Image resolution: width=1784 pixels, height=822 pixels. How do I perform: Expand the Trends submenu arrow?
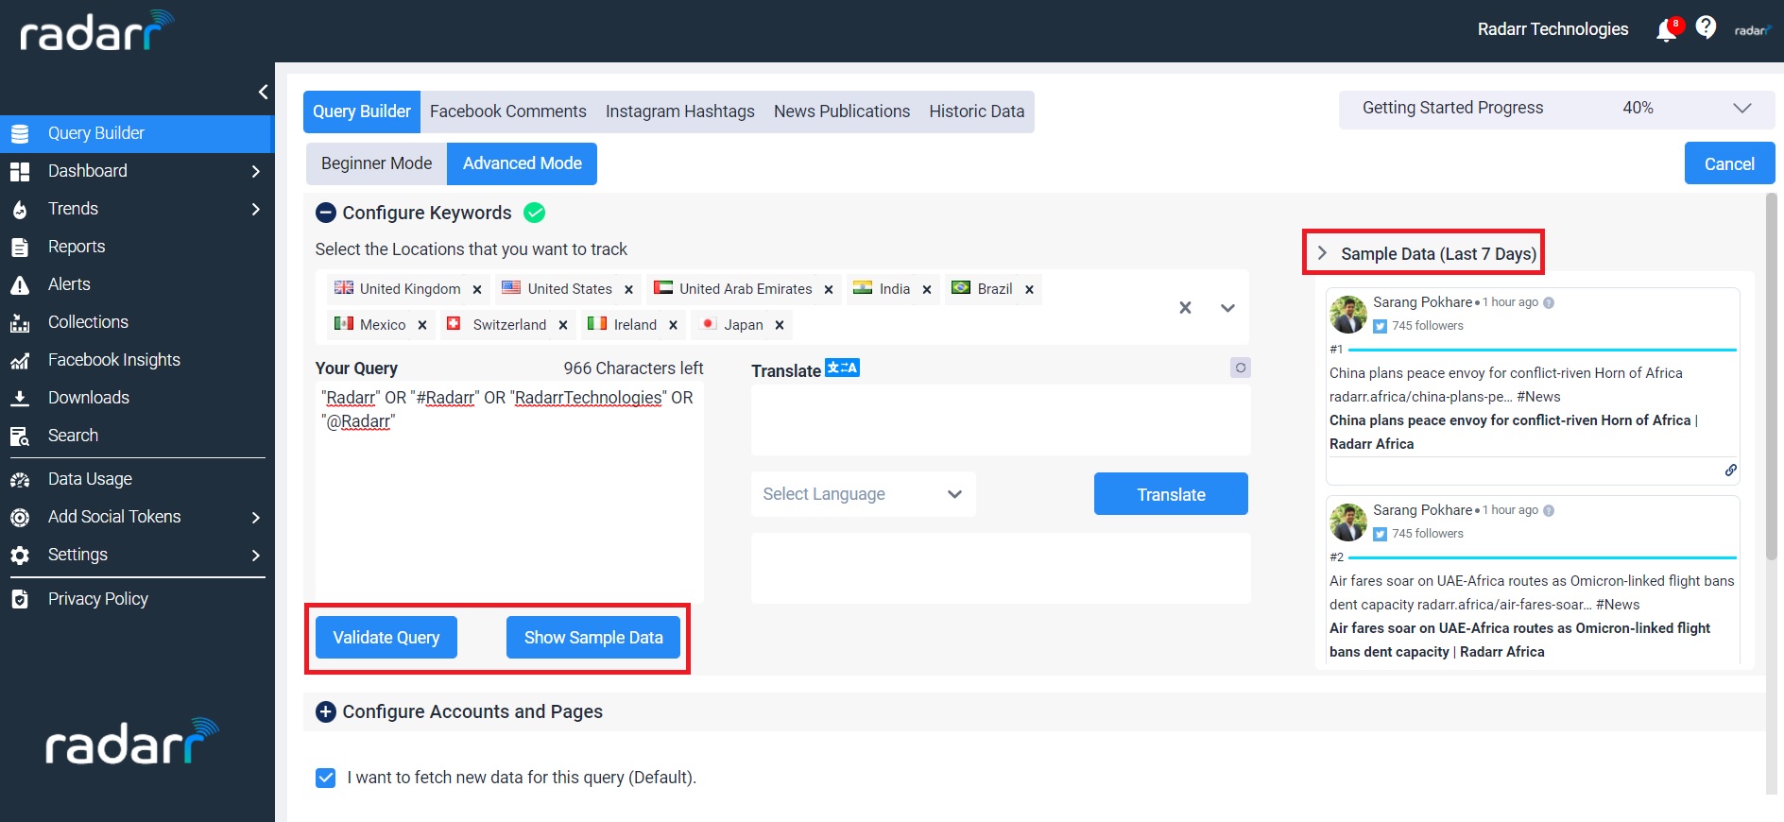coord(255,210)
